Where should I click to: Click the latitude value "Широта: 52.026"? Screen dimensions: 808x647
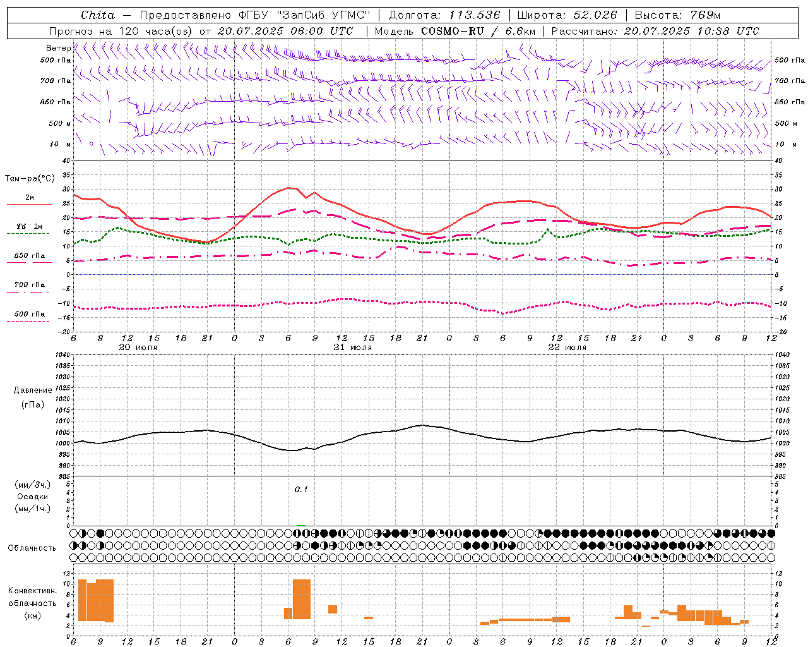pyautogui.click(x=567, y=15)
